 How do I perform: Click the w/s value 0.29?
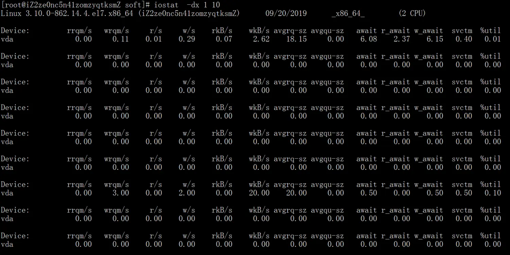tap(187, 39)
